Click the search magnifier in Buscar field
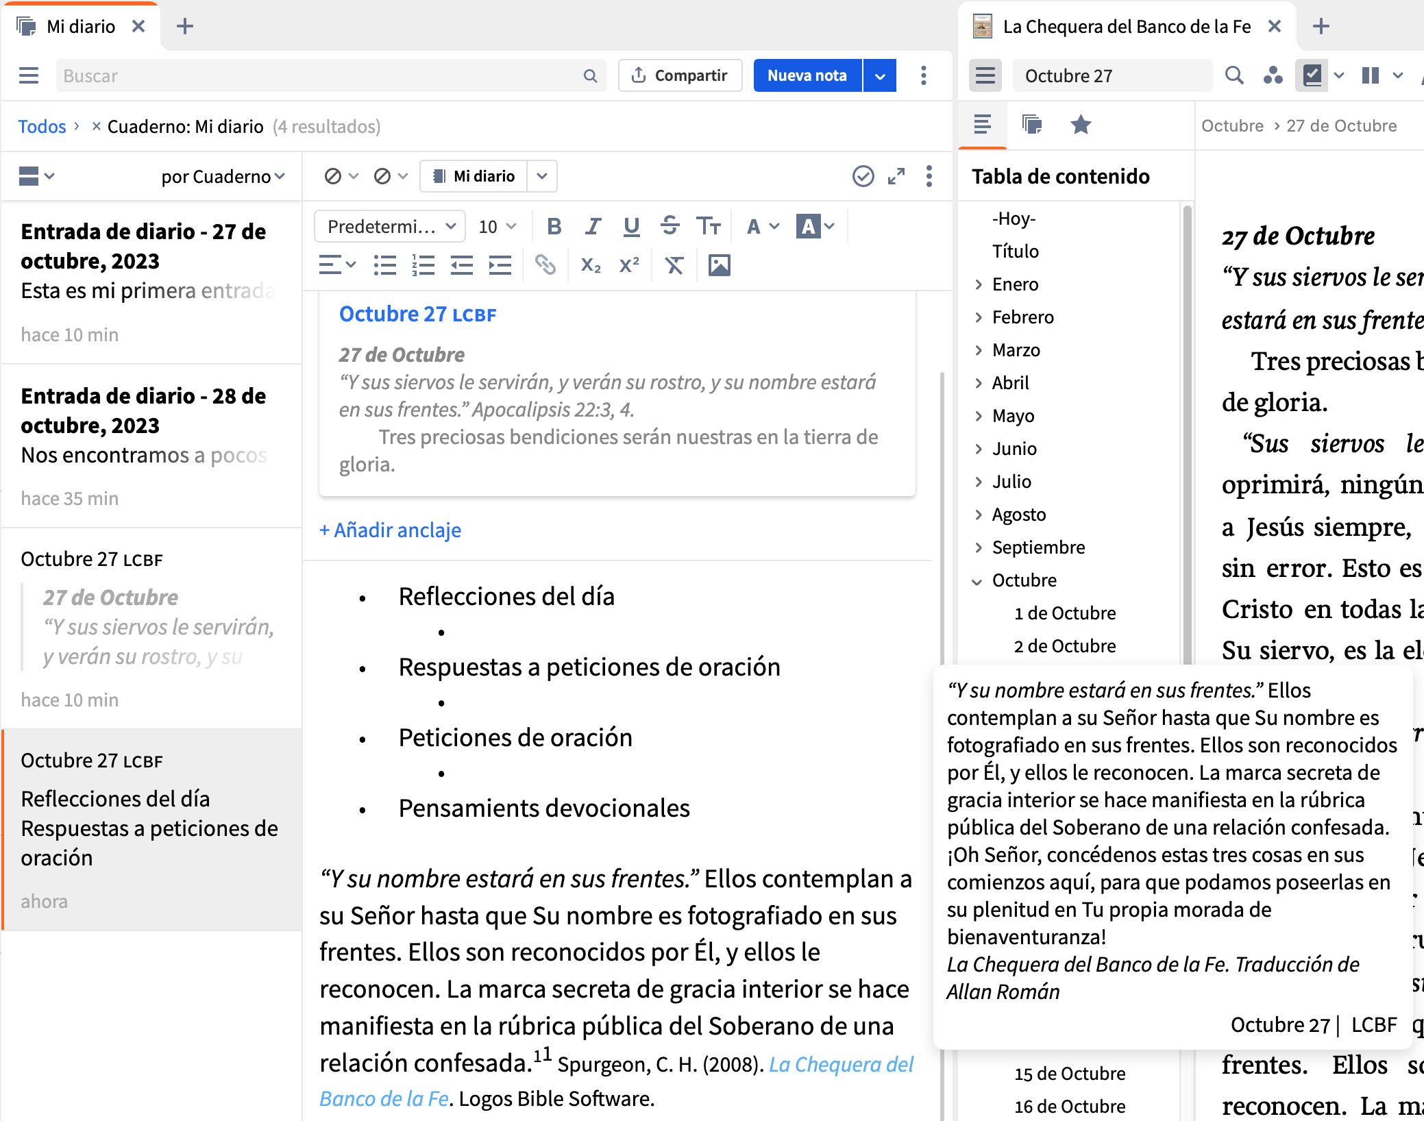Screen dimensions: 1424x1121 (590, 75)
